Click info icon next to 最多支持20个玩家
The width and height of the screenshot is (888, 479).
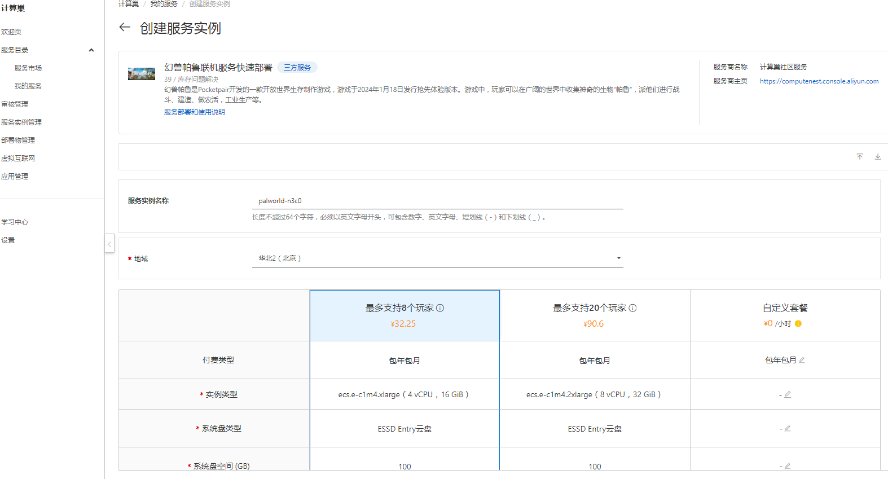click(x=632, y=308)
